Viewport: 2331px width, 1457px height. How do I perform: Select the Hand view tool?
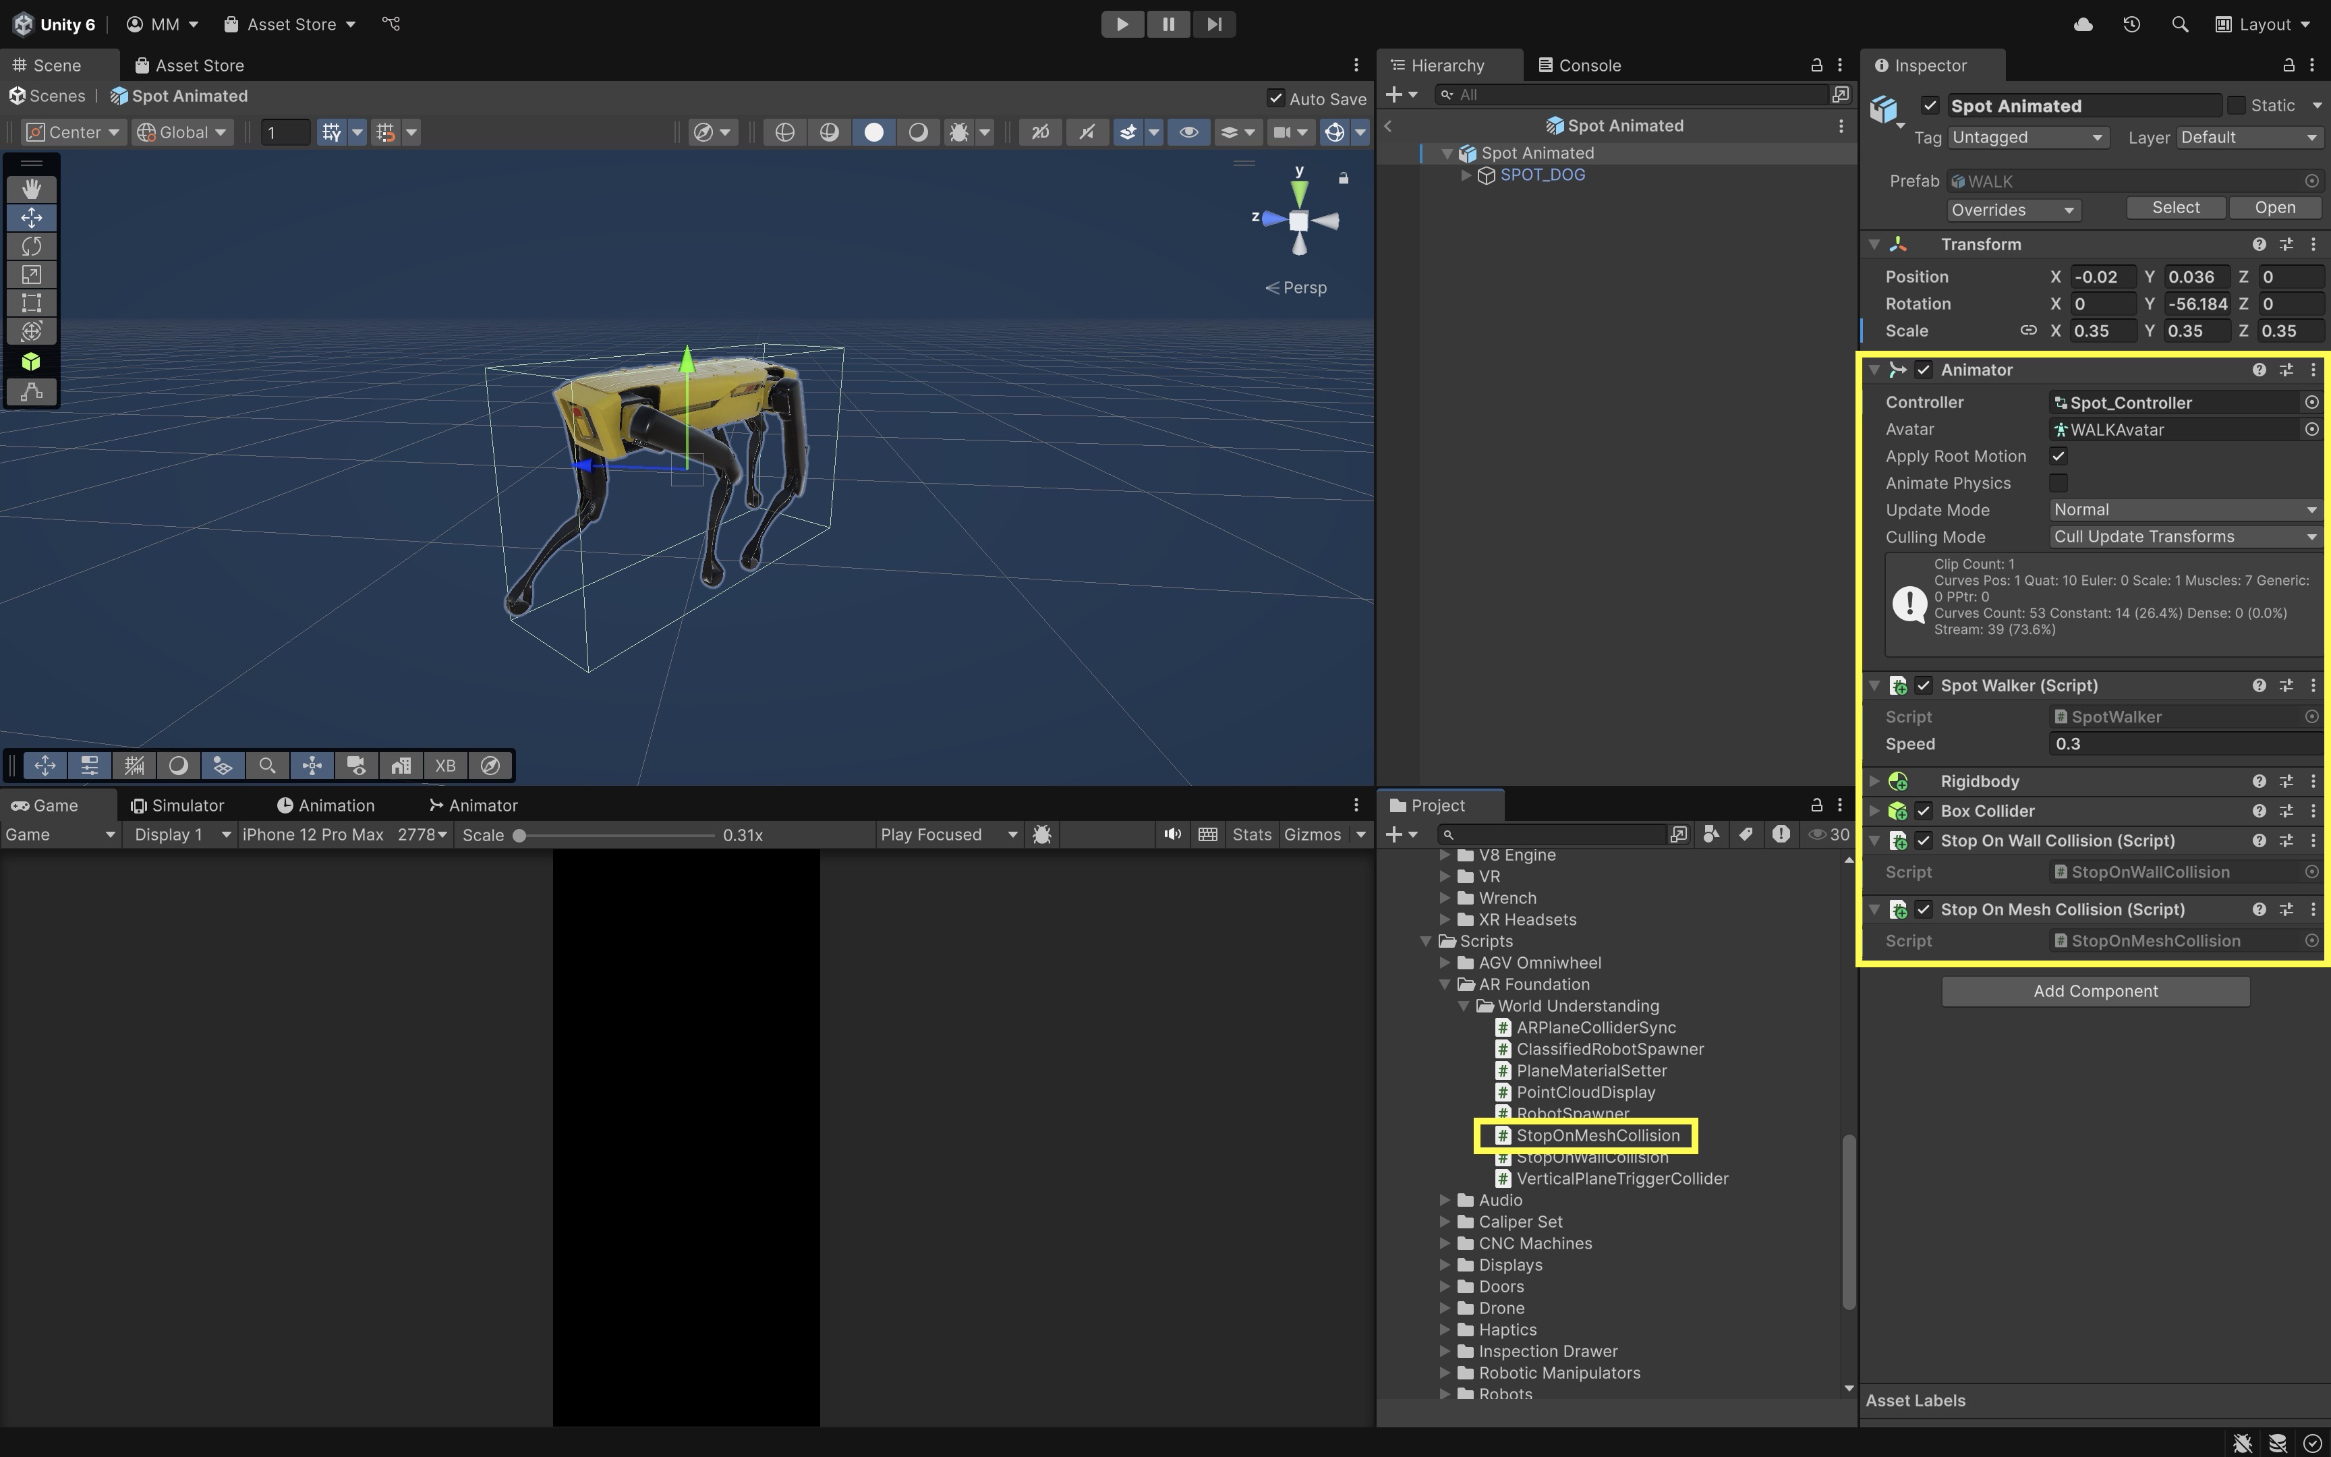pos(31,189)
